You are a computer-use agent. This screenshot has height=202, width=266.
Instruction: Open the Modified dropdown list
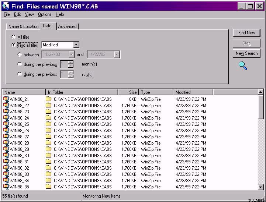[76, 45]
